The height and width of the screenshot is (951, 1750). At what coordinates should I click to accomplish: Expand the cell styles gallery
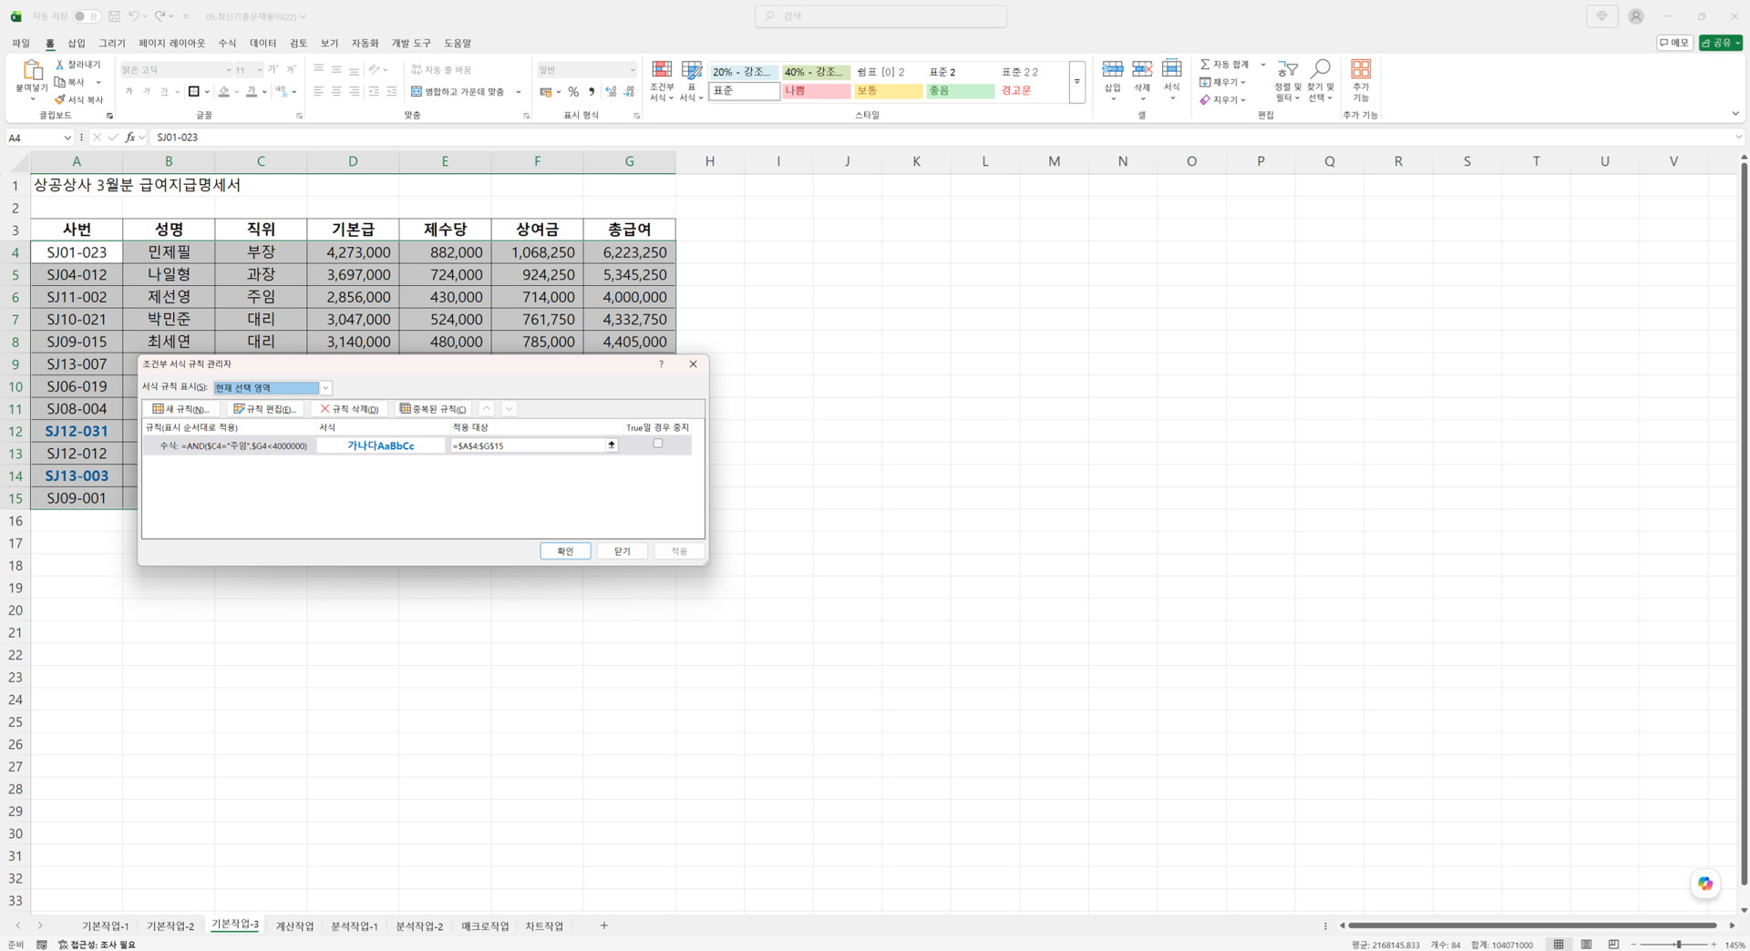pyautogui.click(x=1077, y=83)
